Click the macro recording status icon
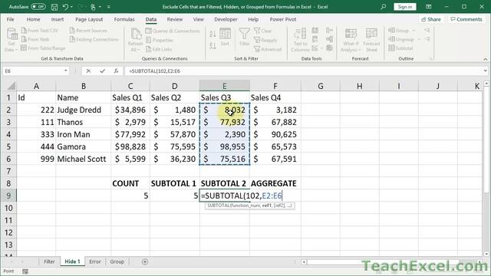 (x=25, y=271)
